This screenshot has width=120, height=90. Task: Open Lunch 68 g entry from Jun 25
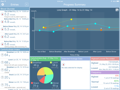[15, 62]
